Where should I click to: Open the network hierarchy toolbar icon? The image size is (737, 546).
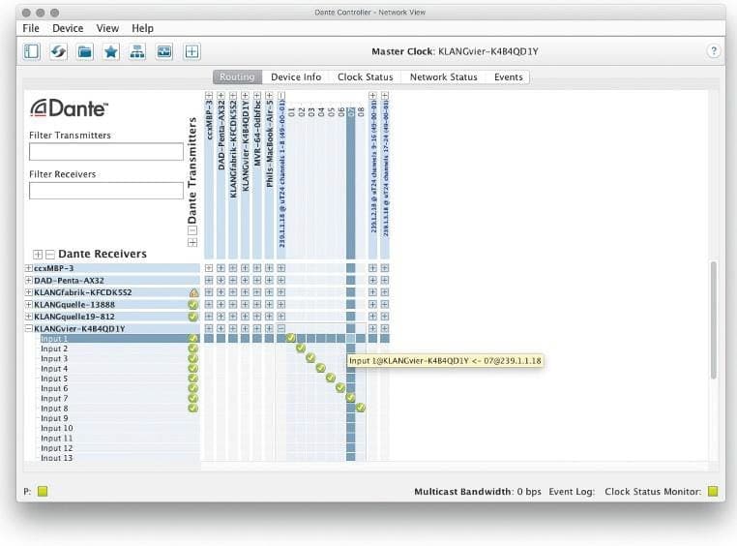pyautogui.click(x=137, y=51)
